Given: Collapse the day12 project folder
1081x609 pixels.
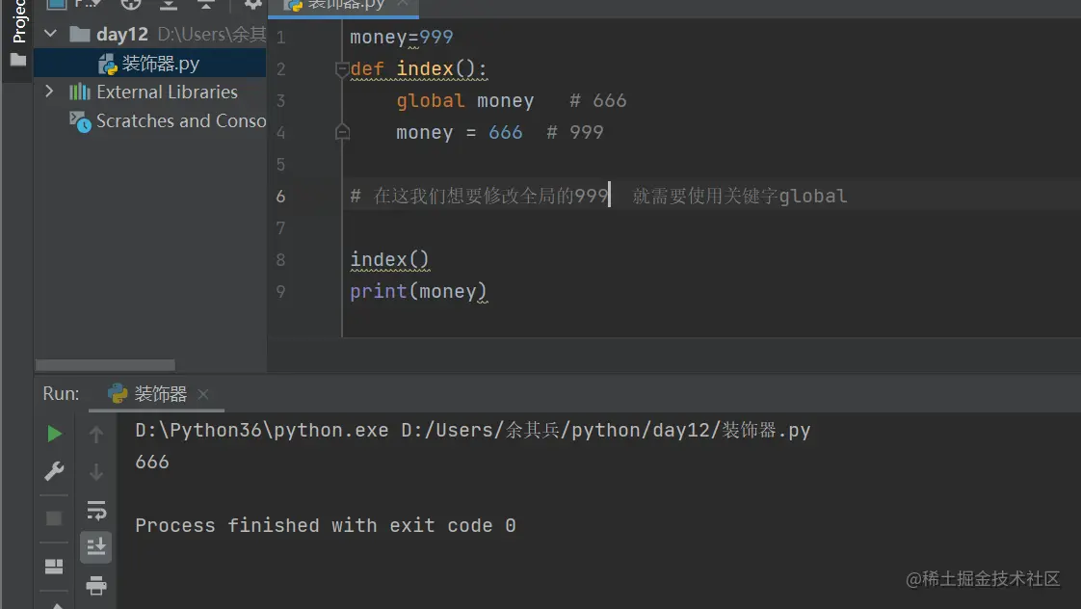Looking at the screenshot, I should (50, 33).
